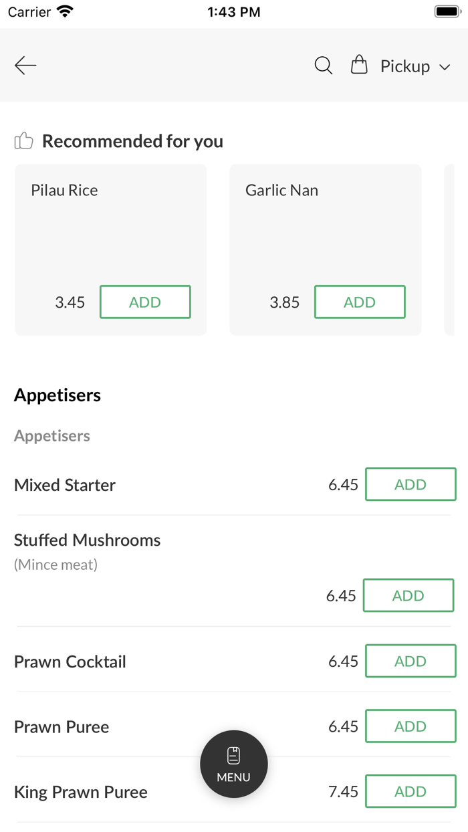Screen dimensions: 468x832
Task: Add King Prawn Puree to basket
Action: coord(411,791)
